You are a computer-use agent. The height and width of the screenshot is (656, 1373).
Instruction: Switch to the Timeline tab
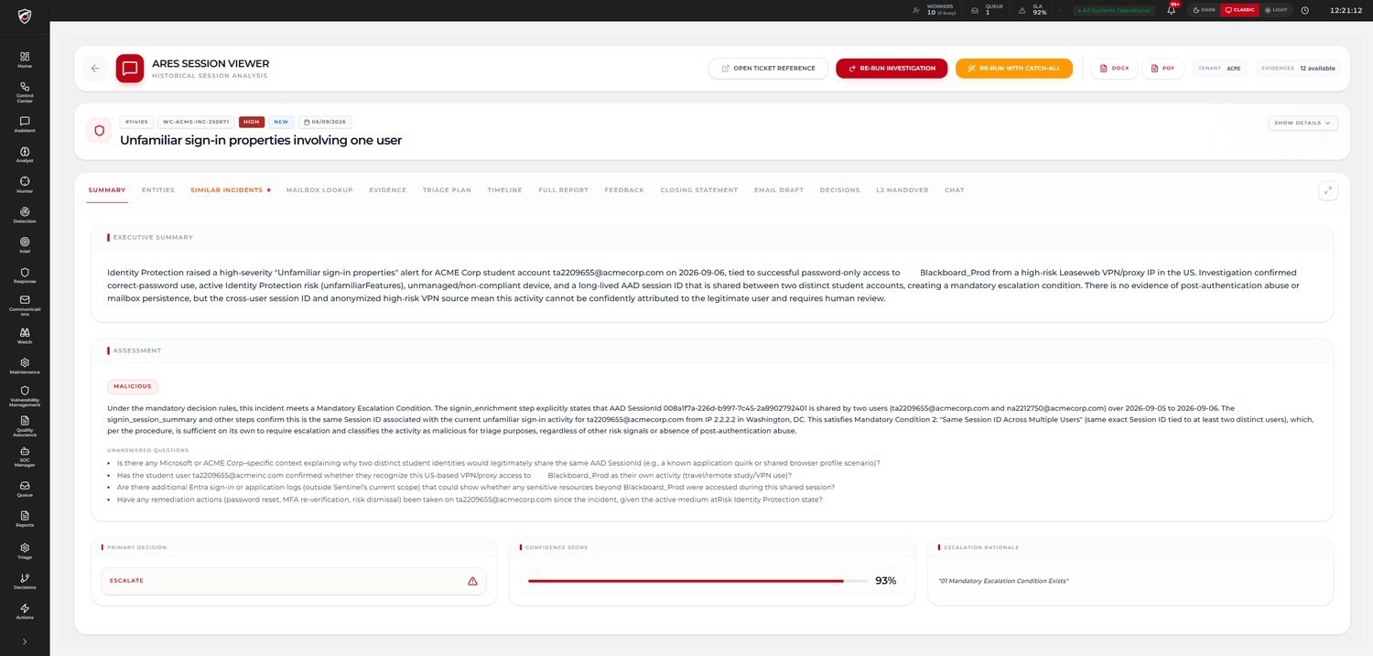[x=504, y=190]
